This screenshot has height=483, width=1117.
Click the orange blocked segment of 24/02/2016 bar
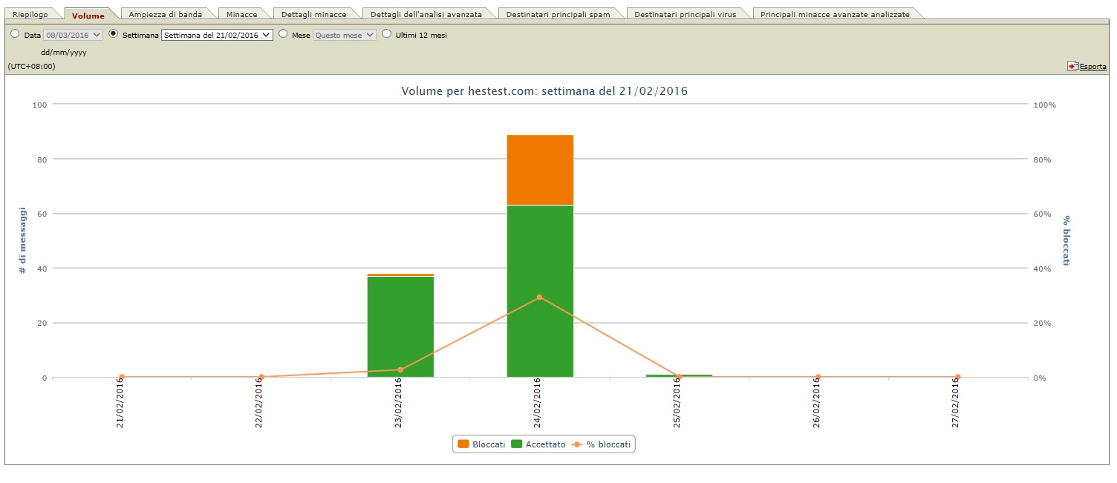pos(540,169)
